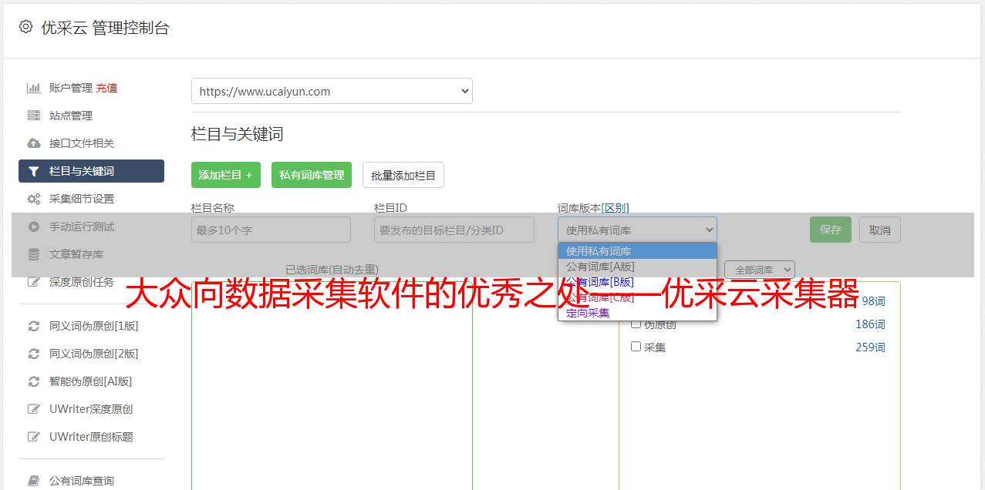This screenshot has width=985, height=490.
Task: Check the 伪原创 word library checkbox
Action: tap(636, 324)
